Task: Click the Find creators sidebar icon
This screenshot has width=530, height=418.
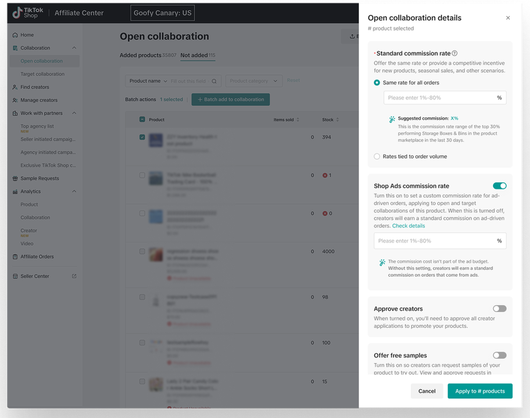Action: [15, 87]
